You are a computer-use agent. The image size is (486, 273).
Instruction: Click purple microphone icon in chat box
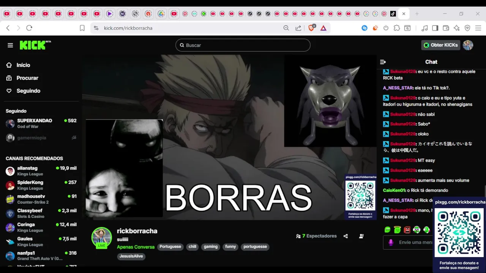click(x=391, y=242)
